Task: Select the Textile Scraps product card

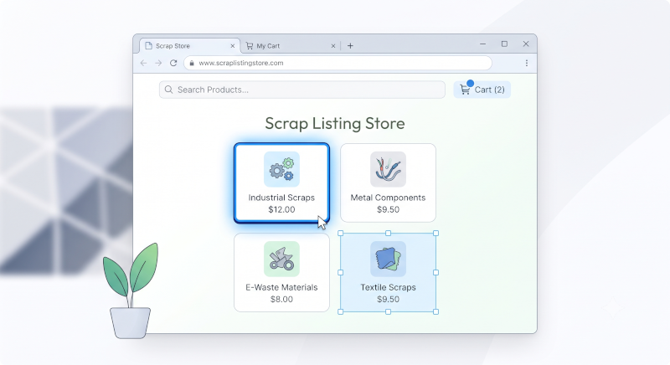Action: pyautogui.click(x=388, y=272)
